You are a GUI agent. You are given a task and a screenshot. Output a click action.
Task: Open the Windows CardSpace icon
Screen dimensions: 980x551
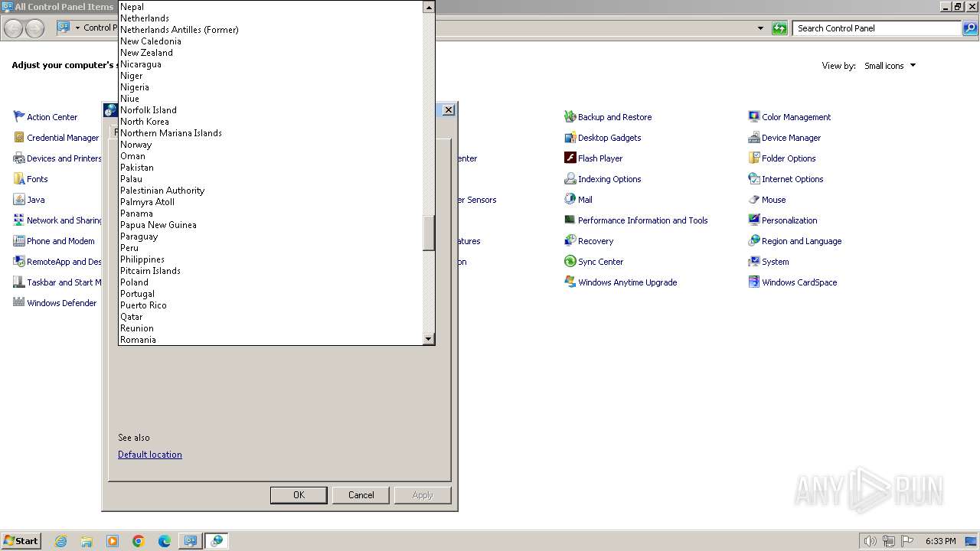coord(754,282)
